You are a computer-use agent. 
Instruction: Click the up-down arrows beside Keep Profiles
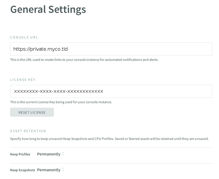pos(63,154)
